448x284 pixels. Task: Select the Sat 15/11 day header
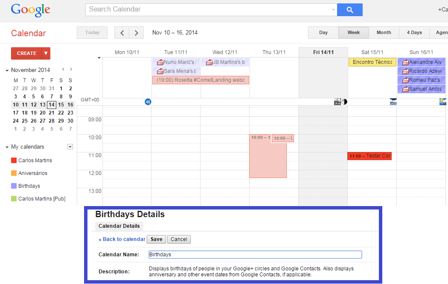click(372, 52)
